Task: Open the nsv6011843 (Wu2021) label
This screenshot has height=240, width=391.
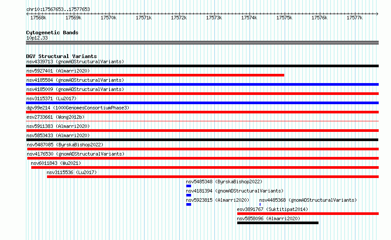Action: point(56,163)
